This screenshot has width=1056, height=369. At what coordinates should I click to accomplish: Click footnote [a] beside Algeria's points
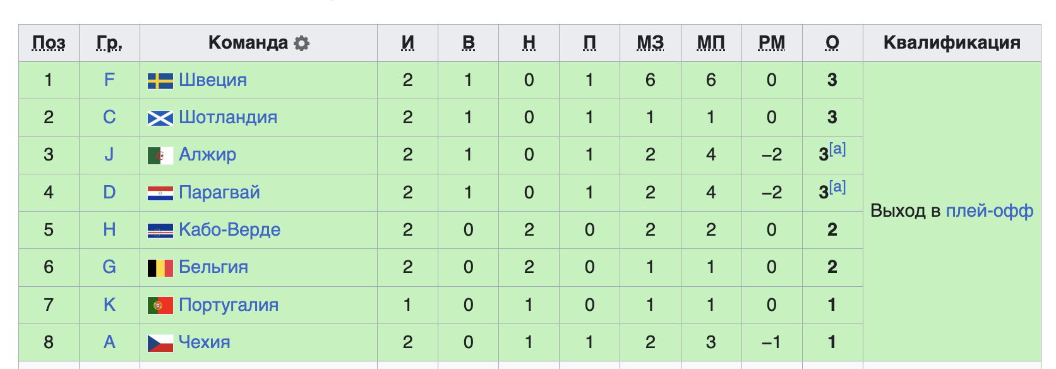[837, 149]
